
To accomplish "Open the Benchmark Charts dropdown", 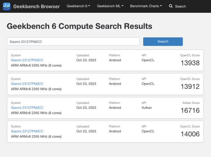I will 146,6.
